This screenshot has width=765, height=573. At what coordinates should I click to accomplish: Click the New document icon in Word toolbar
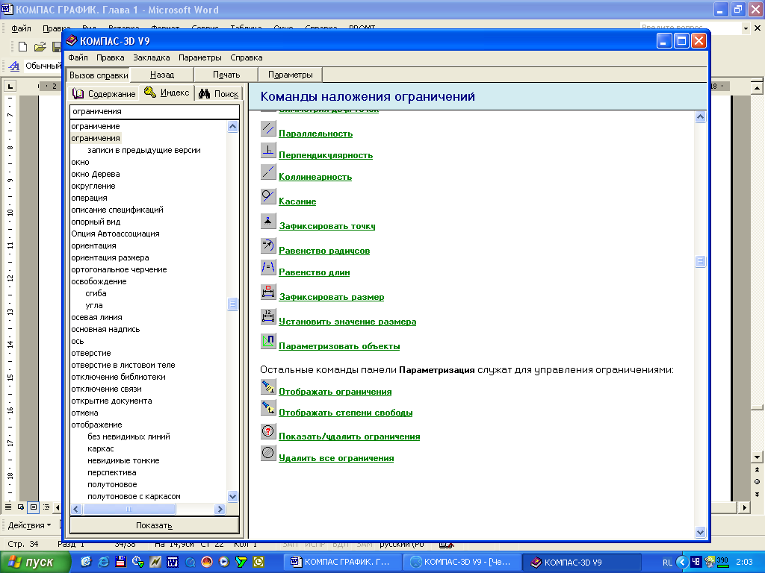(22, 47)
